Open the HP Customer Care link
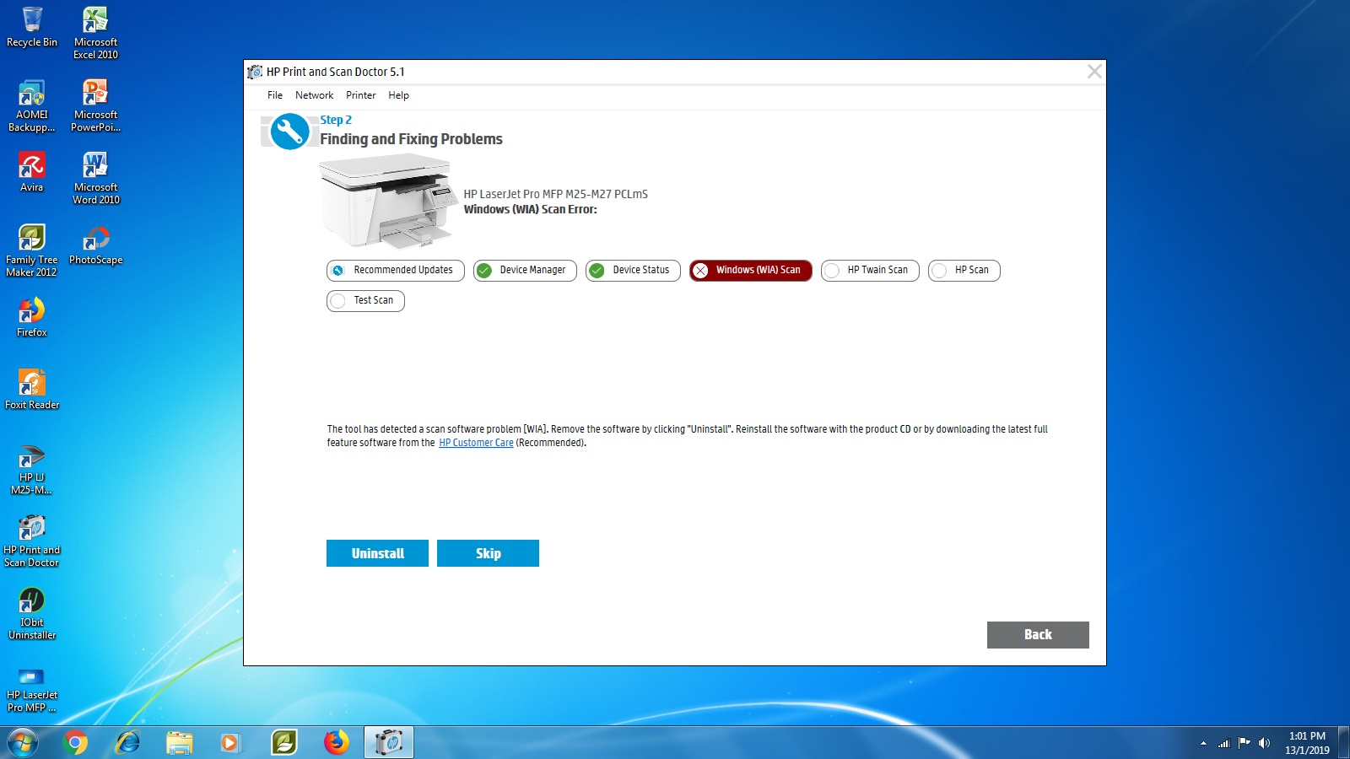 [x=476, y=443]
